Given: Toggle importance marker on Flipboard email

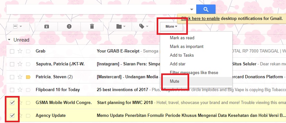Looking at the screenshot, I should [x=28, y=90].
